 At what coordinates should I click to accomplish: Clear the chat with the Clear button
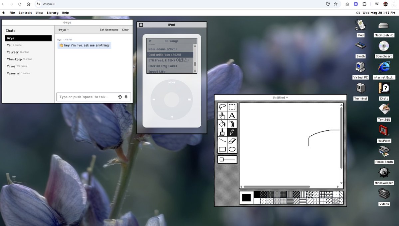(x=125, y=30)
